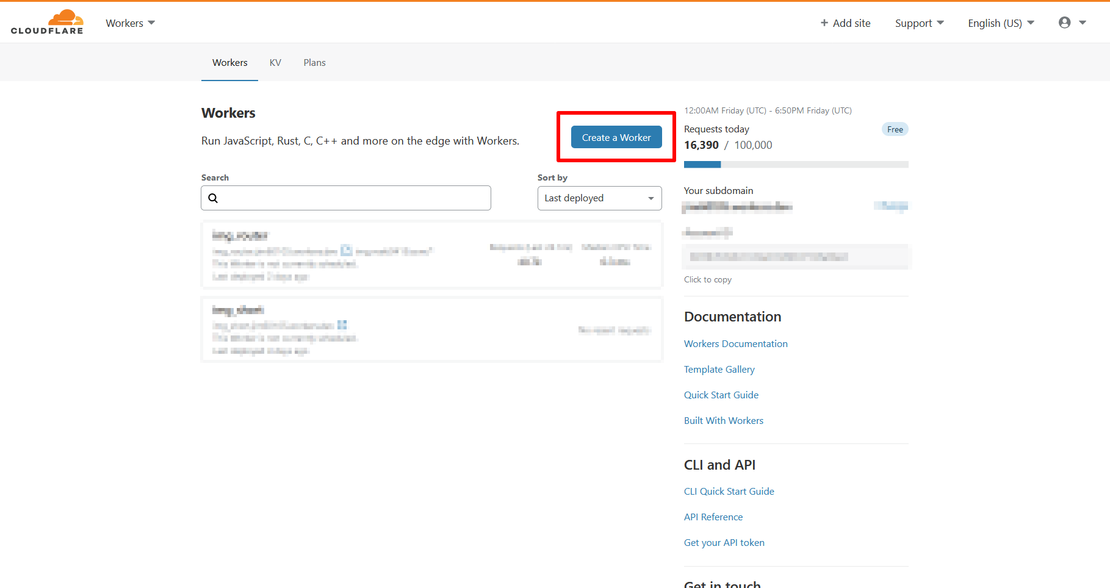This screenshot has height=588, width=1110.
Task: Switch to the KV tab
Action: (275, 63)
